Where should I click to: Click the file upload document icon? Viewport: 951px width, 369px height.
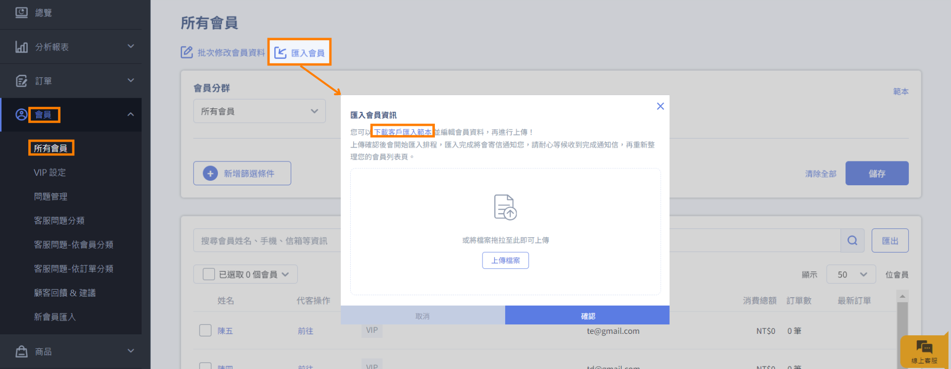coord(505,207)
